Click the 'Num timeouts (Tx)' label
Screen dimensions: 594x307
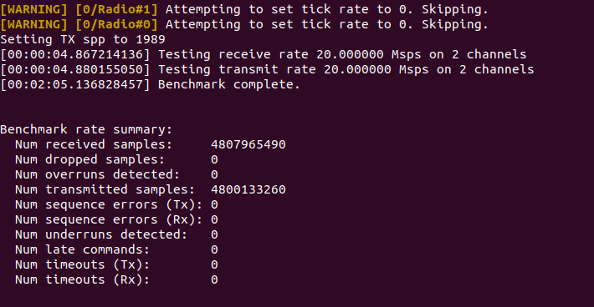pos(82,264)
